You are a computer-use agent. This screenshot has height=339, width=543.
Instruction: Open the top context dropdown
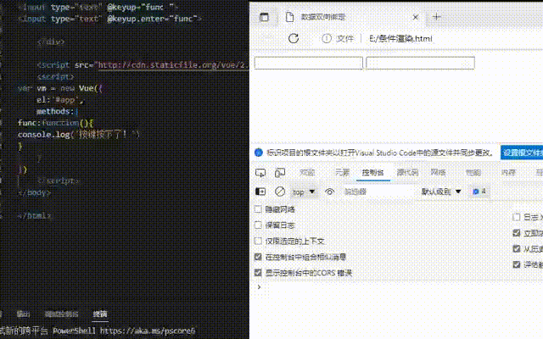304,192
